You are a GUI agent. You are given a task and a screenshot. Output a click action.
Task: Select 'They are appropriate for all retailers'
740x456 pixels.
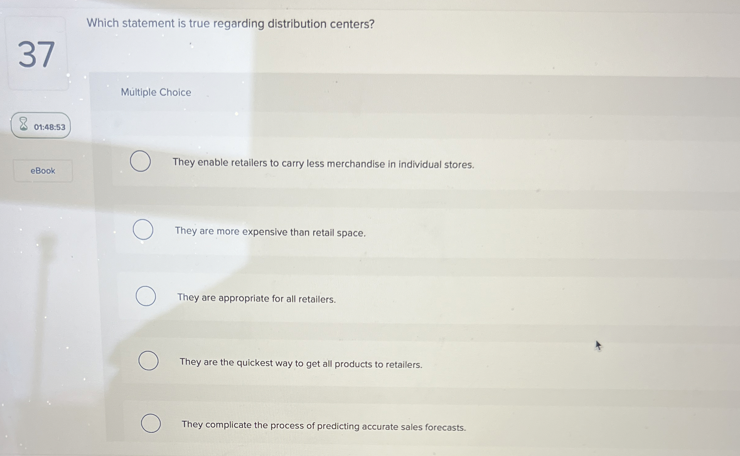pyautogui.click(x=256, y=298)
